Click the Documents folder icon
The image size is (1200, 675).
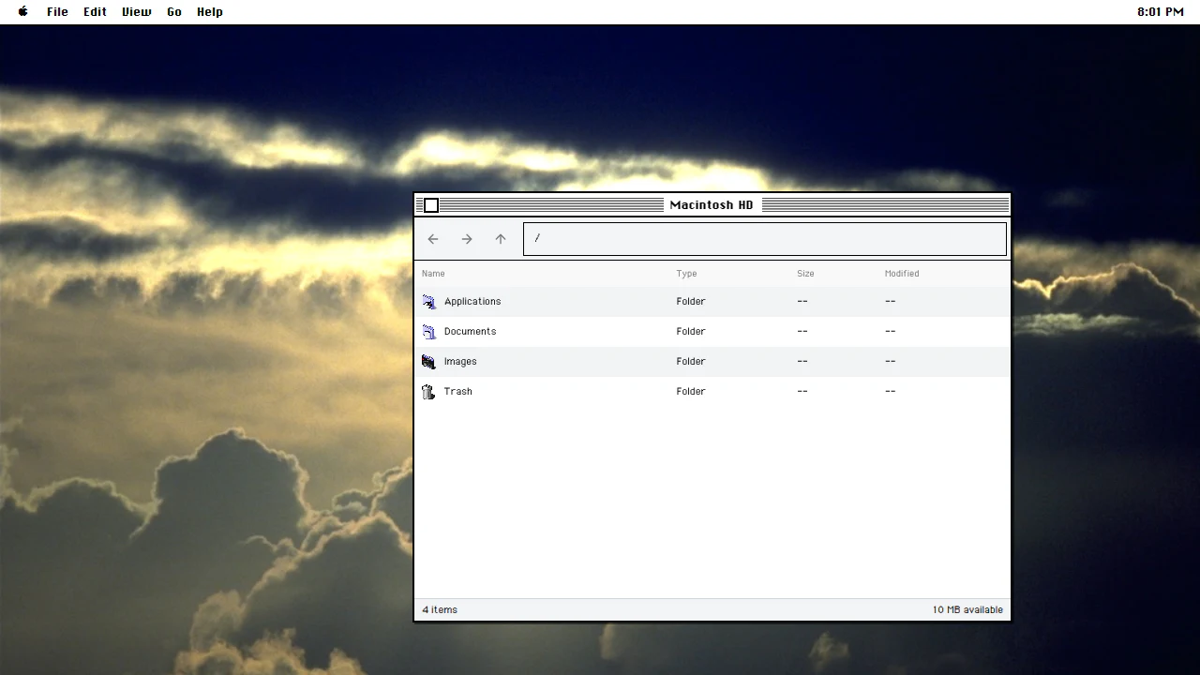tap(429, 332)
